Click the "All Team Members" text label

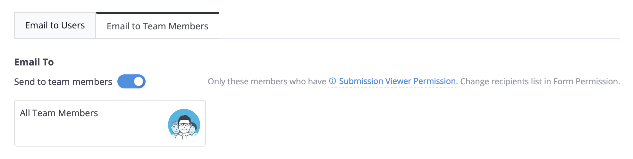pos(59,113)
